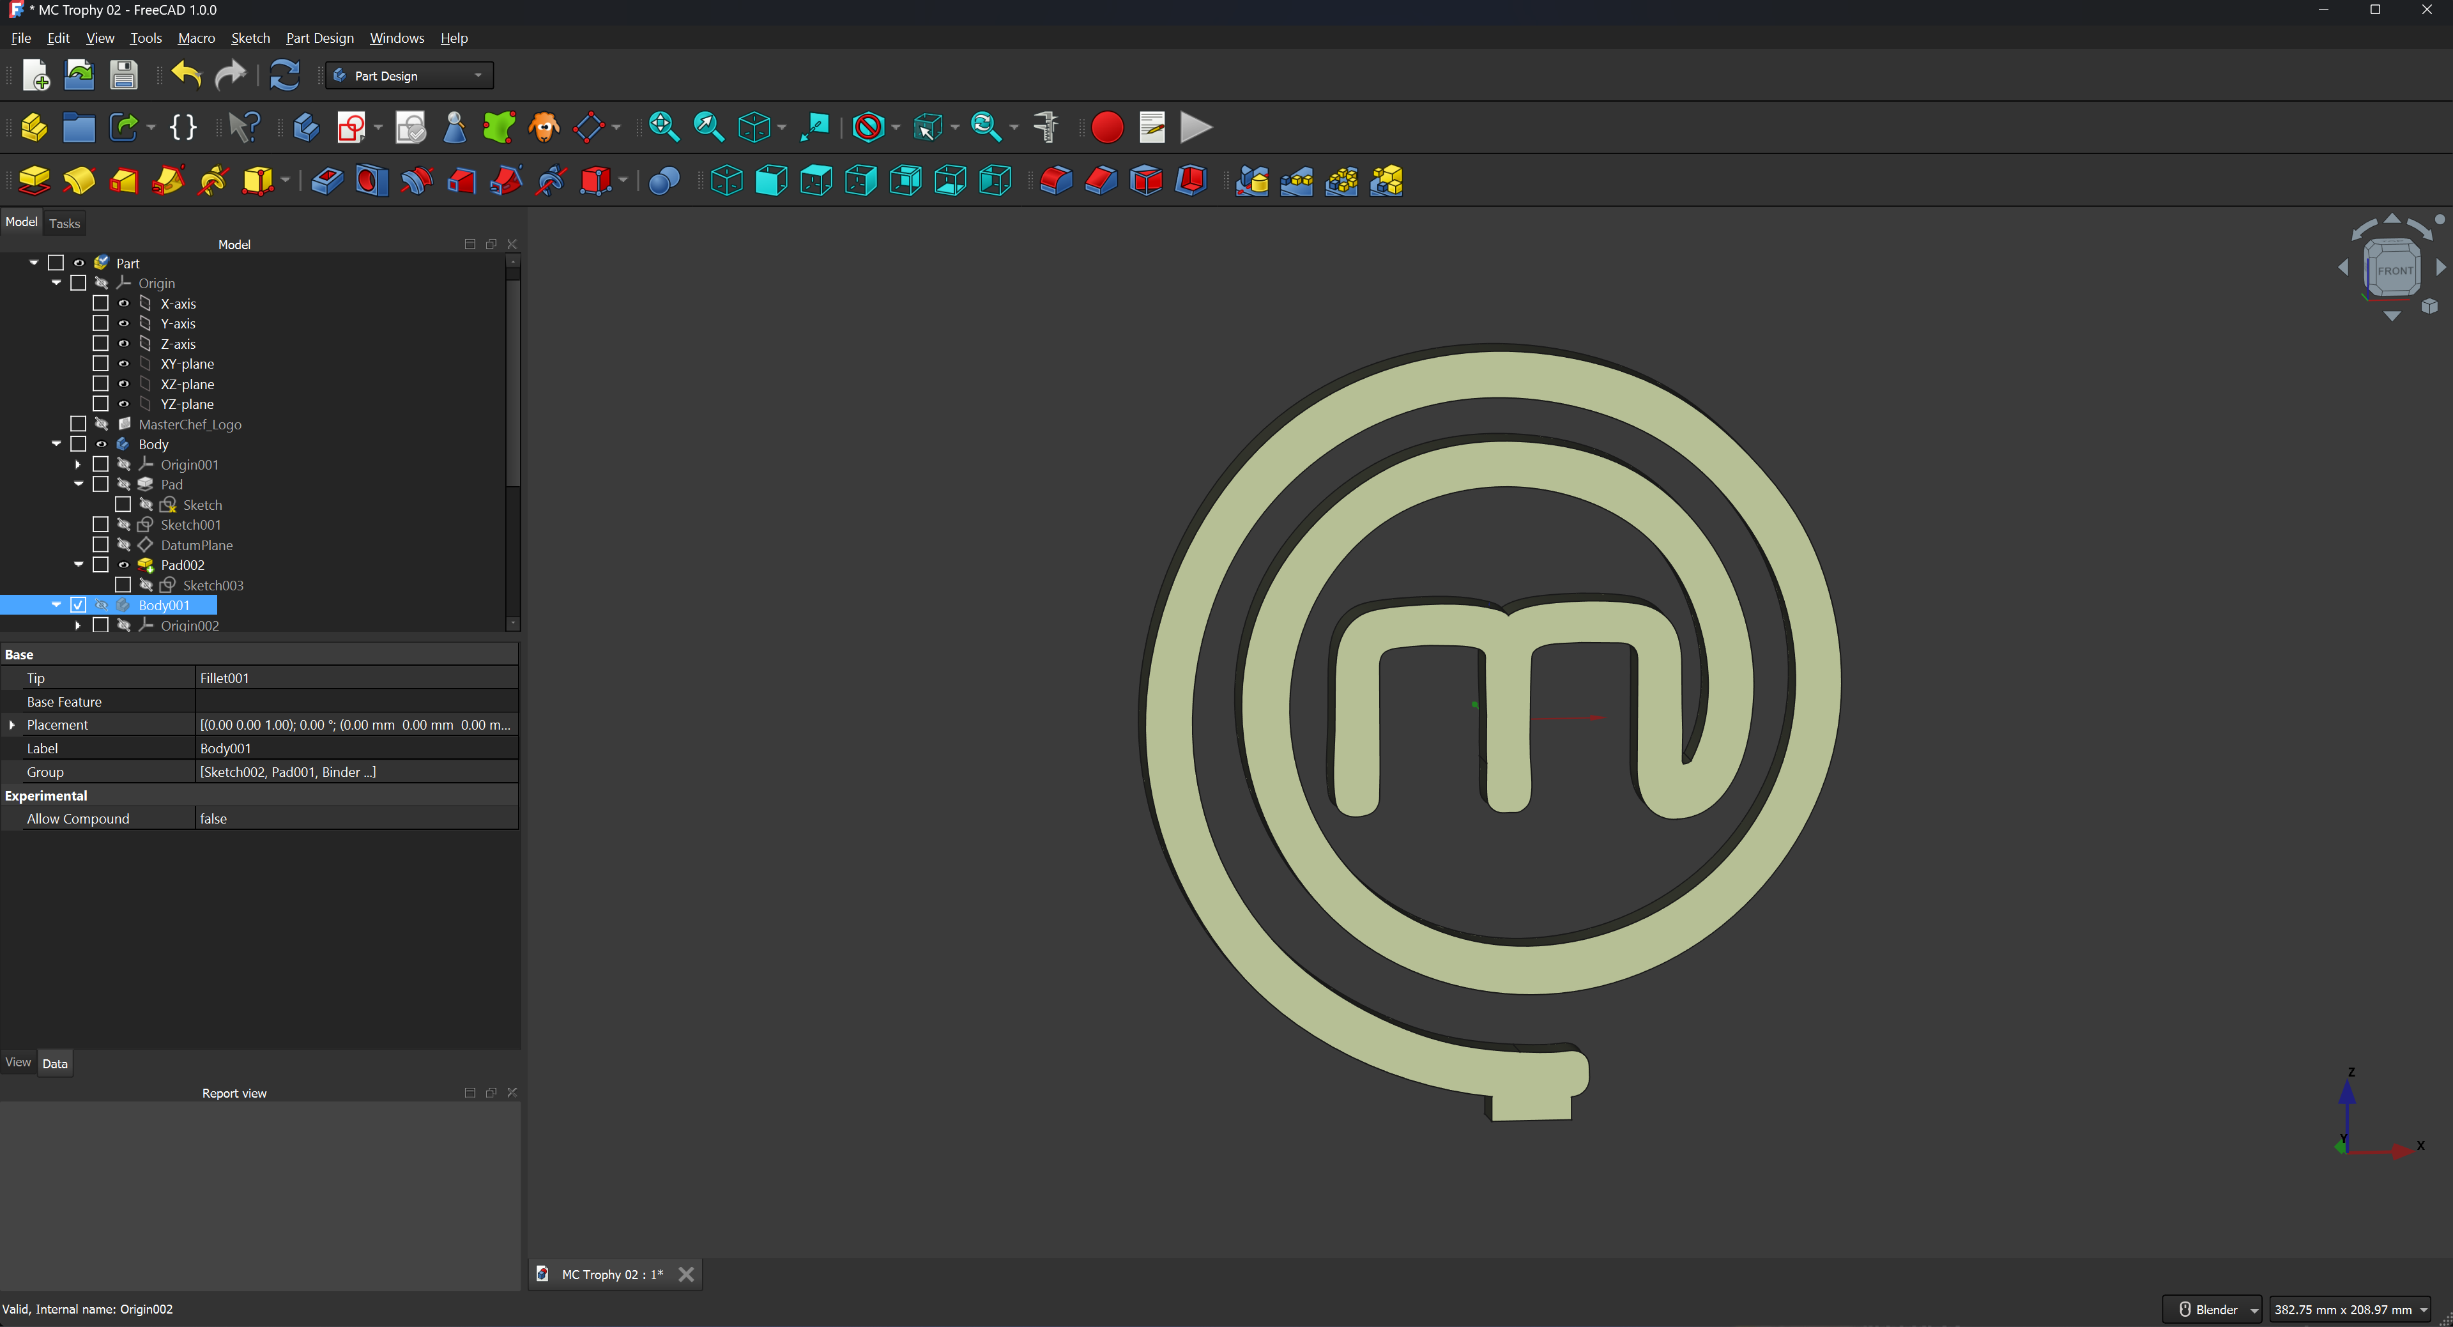Click the Revolution tool icon
The height and width of the screenshot is (1327, 2453).
(x=79, y=180)
